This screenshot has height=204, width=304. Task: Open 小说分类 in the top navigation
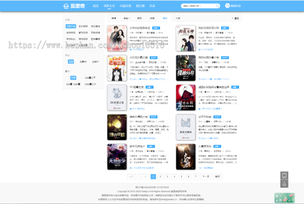[125, 6]
